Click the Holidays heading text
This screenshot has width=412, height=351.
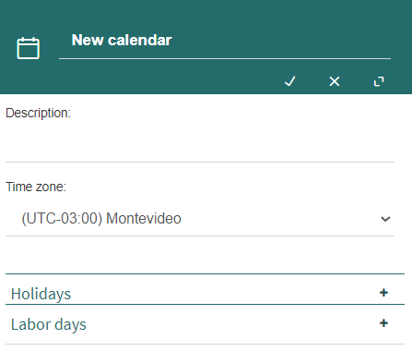tap(41, 294)
